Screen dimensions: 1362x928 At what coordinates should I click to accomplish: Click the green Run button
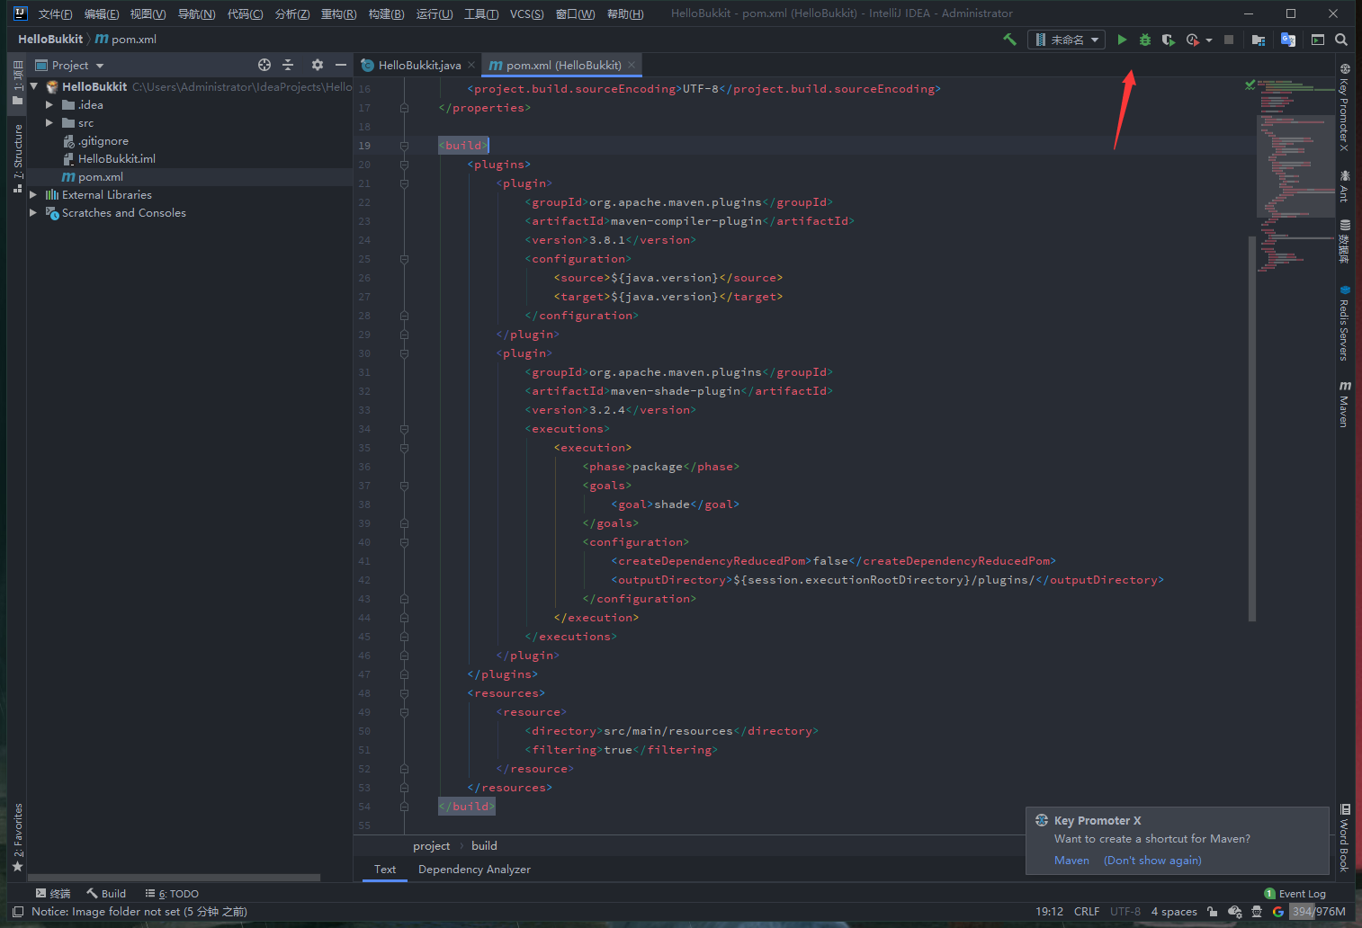point(1122,40)
